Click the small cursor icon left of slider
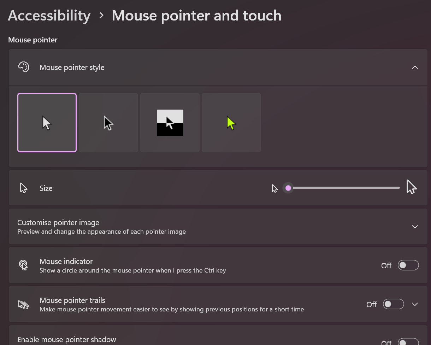Screen dimensions: 431x345 point(274,188)
